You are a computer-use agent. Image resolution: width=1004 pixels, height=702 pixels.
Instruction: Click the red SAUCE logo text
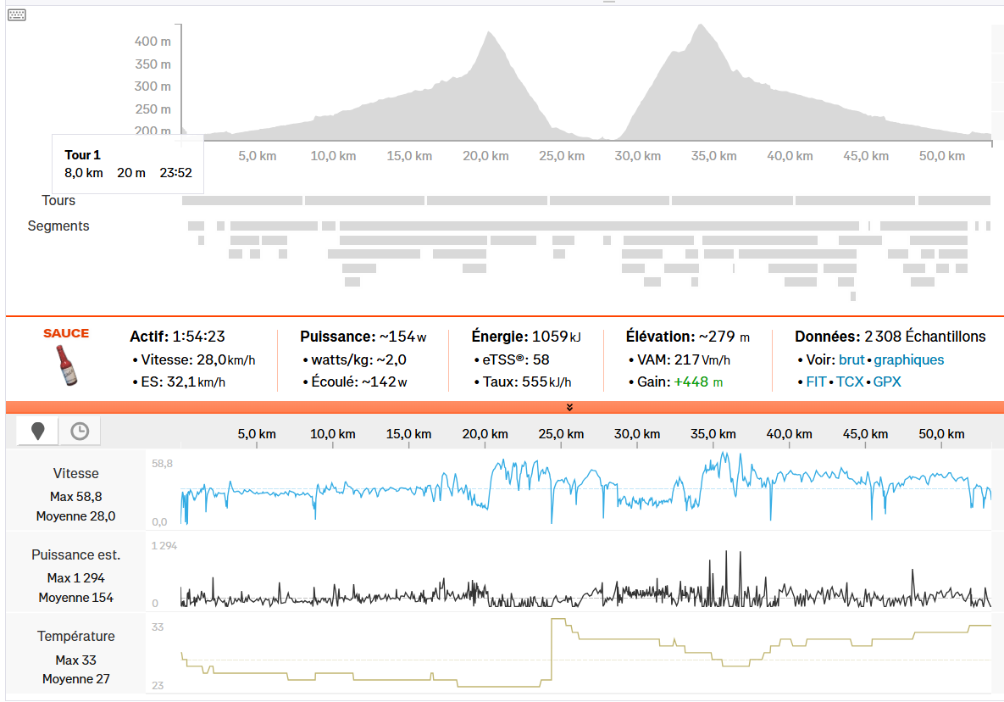66,334
